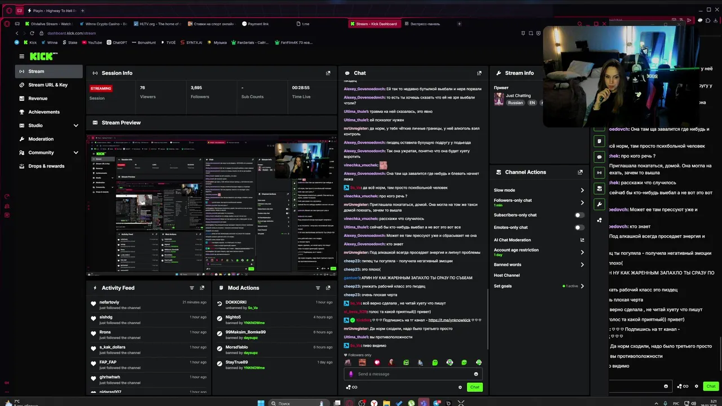Open the Stake bookmark
Screen dimensions: 722x406
click(69, 42)
